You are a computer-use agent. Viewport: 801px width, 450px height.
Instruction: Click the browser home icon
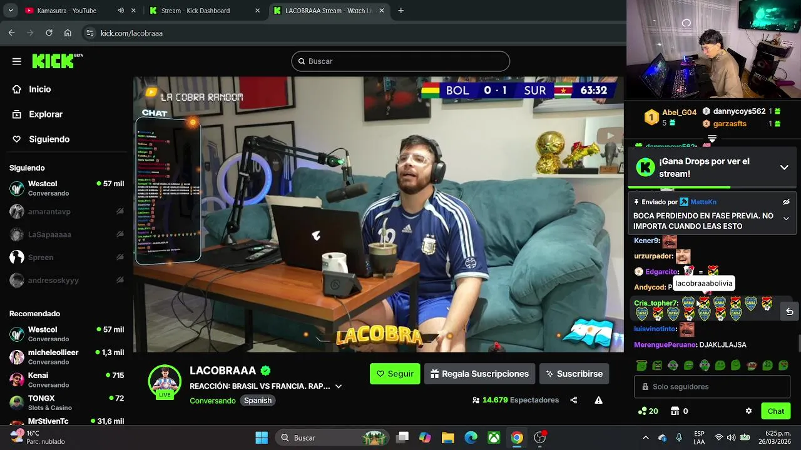(68, 33)
